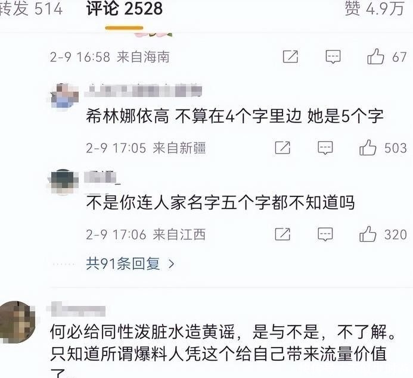
Task: Switch to the 转发 514 tab
Action: click(31, 8)
